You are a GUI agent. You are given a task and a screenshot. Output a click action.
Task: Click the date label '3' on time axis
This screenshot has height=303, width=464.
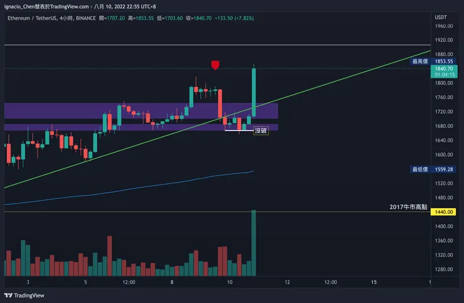(28, 282)
